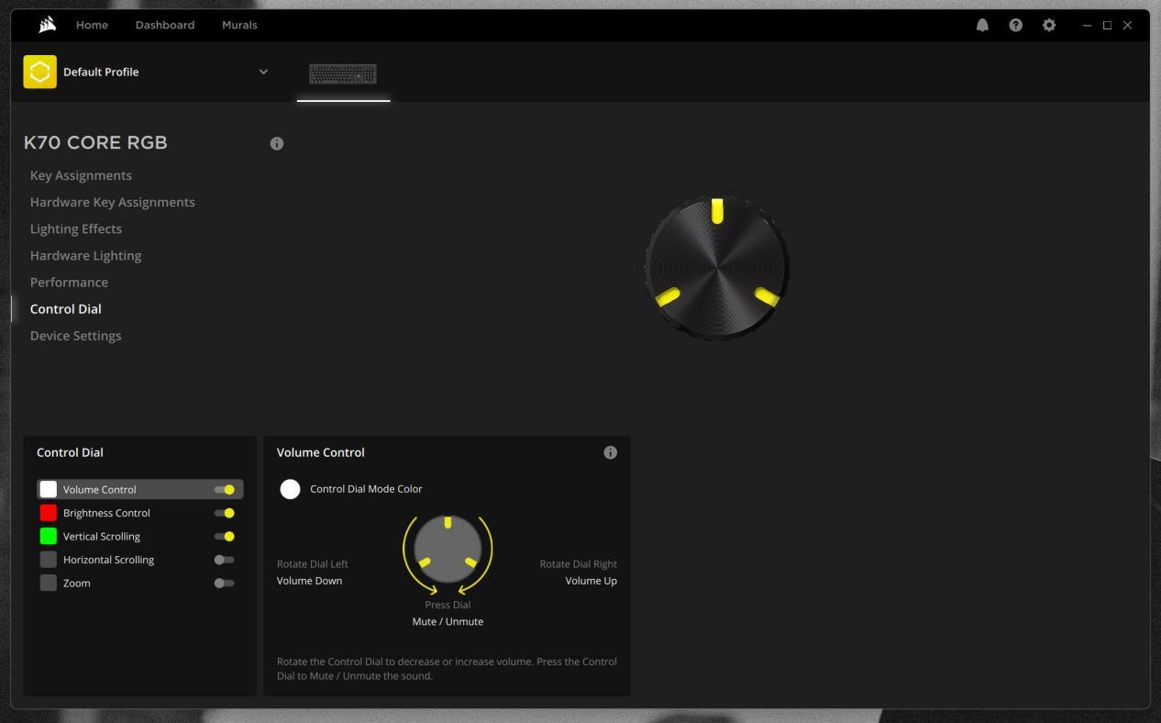Click gray Horizontal Scrolling color swatch
This screenshot has width=1161, height=723.
[x=49, y=560]
